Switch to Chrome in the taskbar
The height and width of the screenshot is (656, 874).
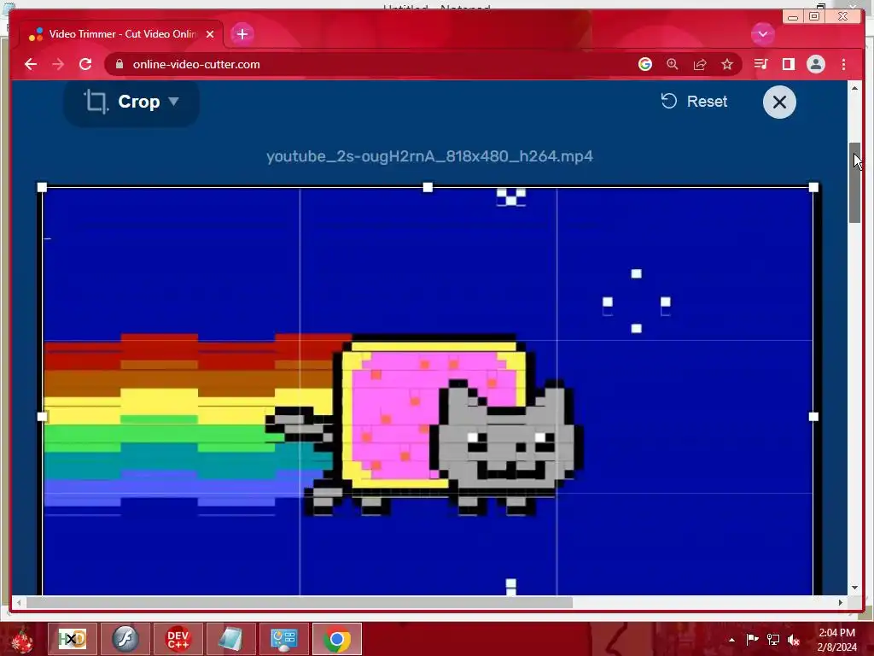point(336,639)
